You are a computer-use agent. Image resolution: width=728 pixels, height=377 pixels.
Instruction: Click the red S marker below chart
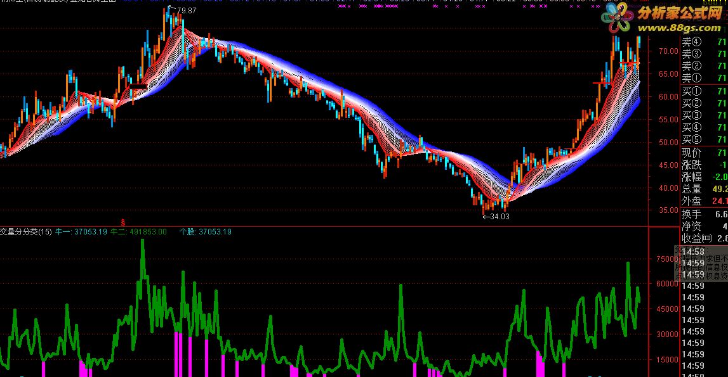pyautogui.click(x=123, y=222)
